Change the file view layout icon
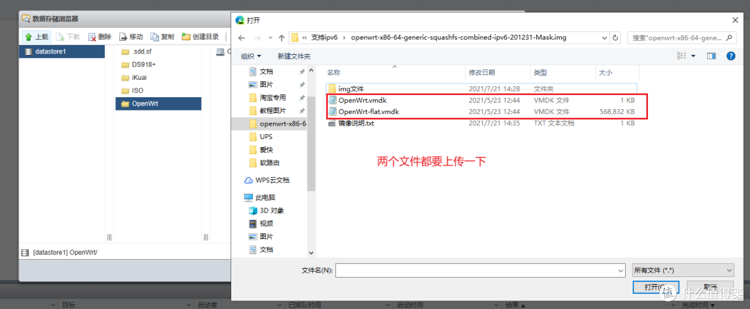 [x=682, y=56]
